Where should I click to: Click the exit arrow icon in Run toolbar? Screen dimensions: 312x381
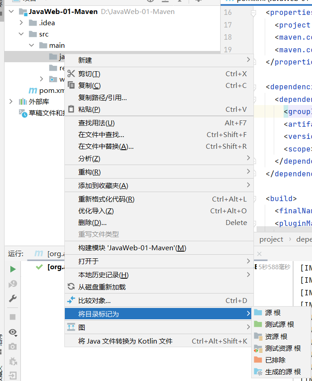pos(13,376)
